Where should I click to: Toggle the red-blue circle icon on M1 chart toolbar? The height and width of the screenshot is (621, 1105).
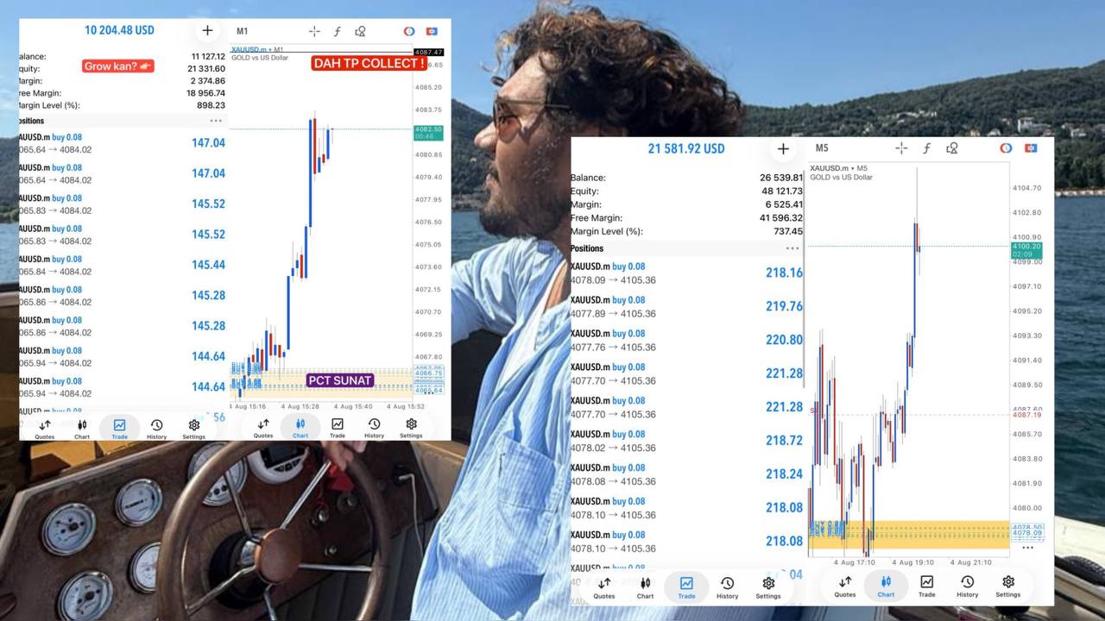click(x=409, y=31)
